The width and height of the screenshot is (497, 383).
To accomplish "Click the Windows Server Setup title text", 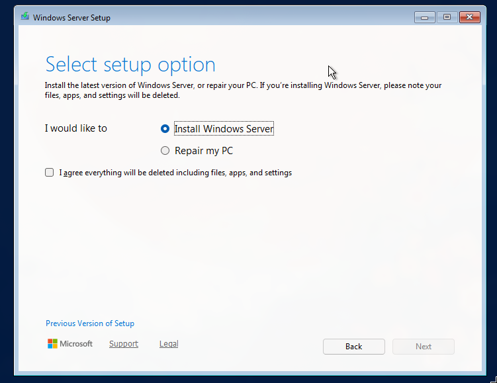I will [71, 18].
